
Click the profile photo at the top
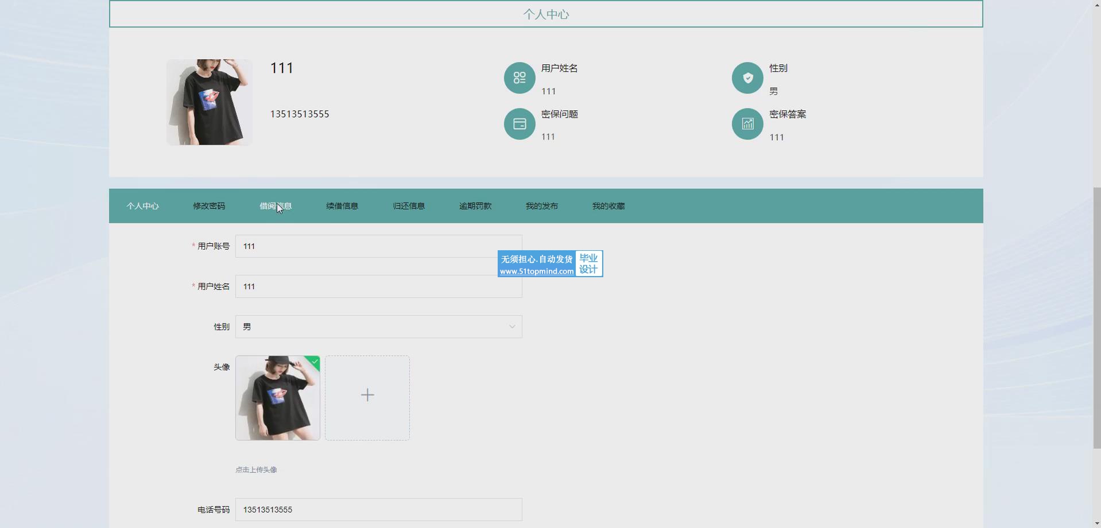tap(210, 102)
